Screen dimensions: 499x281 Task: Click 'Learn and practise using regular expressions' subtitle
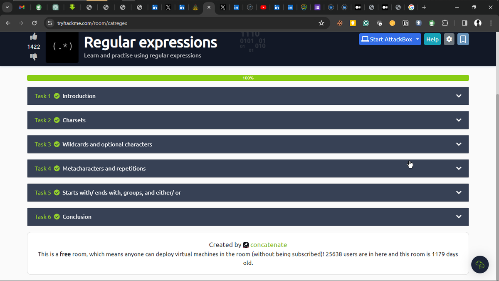tap(143, 55)
